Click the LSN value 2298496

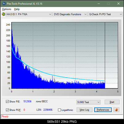48,110
